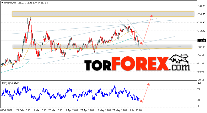The width and height of the screenshot is (207, 113).
Task: Select the RSI 100 level label
Action: pyautogui.click(x=199, y=83)
